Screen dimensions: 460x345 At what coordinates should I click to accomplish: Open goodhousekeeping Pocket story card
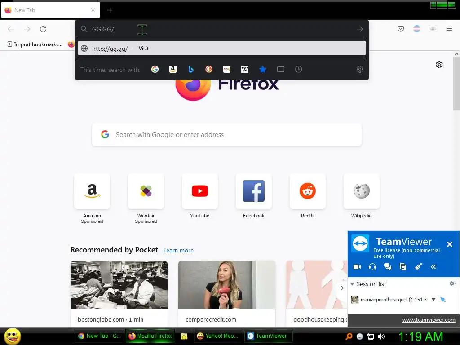click(317, 293)
